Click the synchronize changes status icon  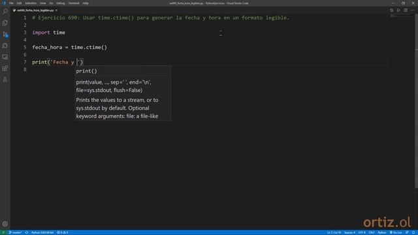click(x=27, y=232)
